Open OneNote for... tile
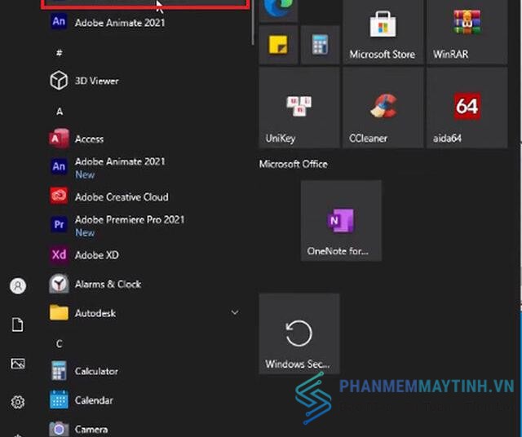Screen dimensions: 522x437 coord(341,221)
